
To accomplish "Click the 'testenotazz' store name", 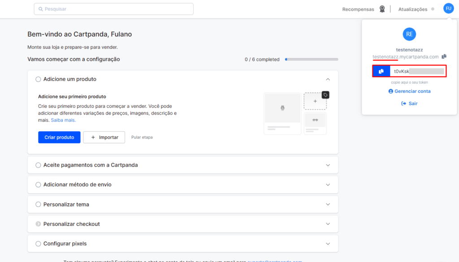I will [409, 50].
